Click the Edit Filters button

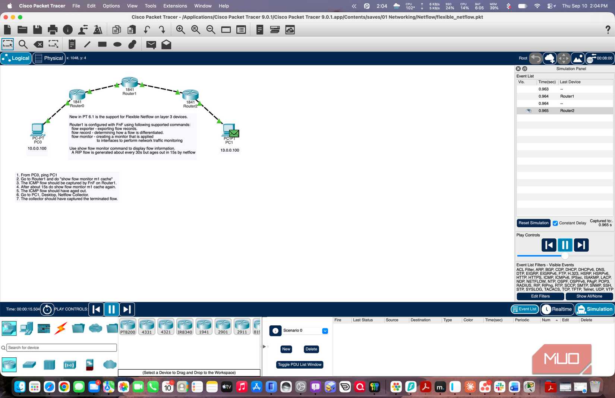pyautogui.click(x=540, y=296)
